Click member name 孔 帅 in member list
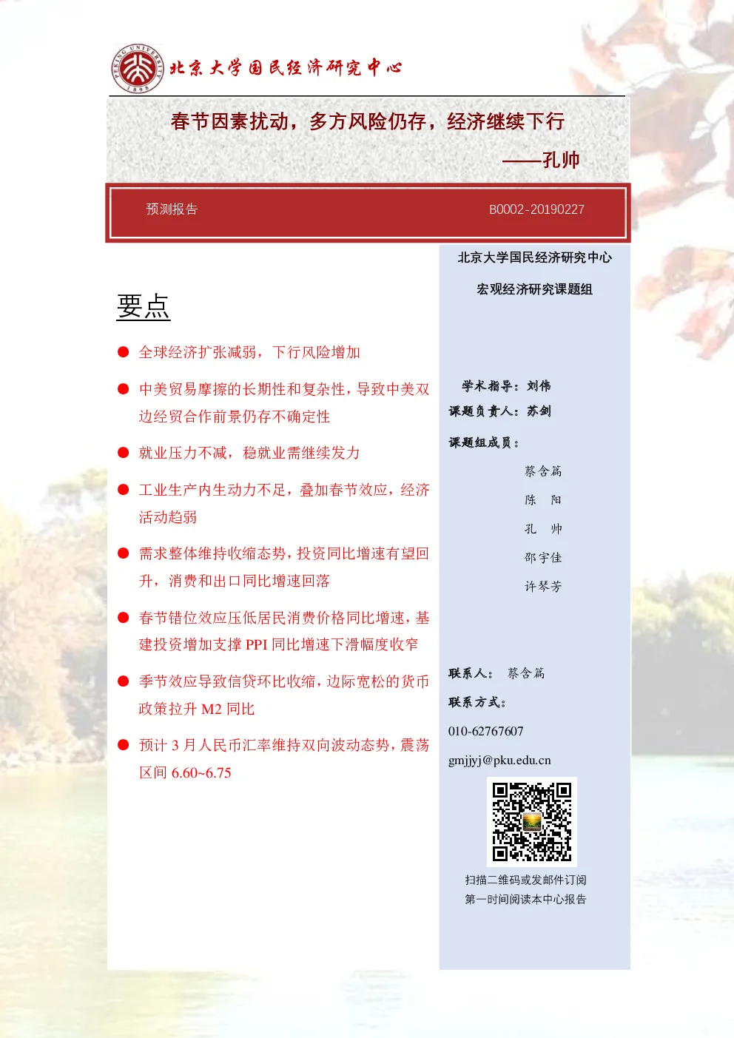 (x=543, y=529)
